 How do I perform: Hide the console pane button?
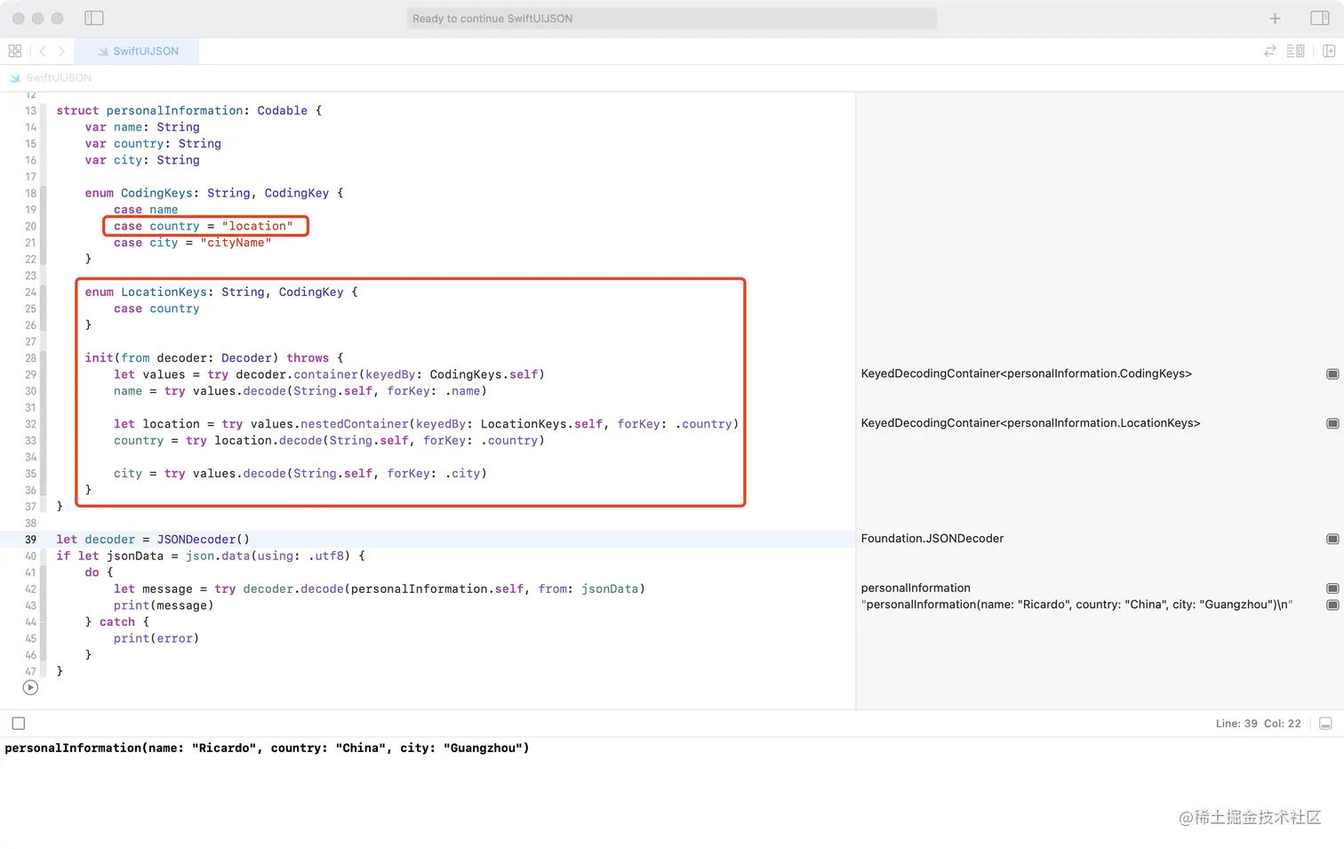coord(1325,724)
